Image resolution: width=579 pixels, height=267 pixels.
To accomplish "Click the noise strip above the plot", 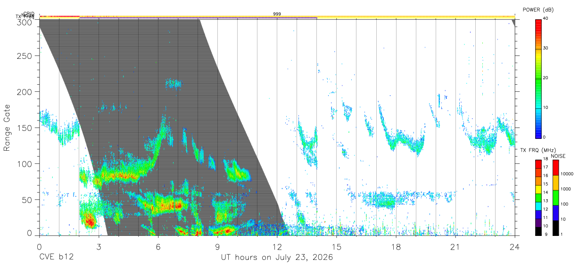I will click(277, 16).
